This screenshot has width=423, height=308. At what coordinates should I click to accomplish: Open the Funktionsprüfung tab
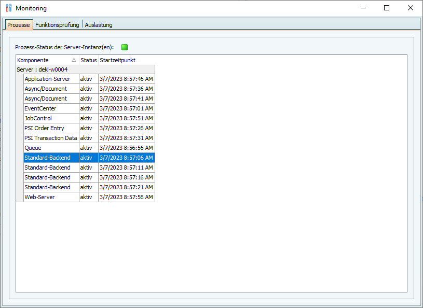[x=57, y=25]
